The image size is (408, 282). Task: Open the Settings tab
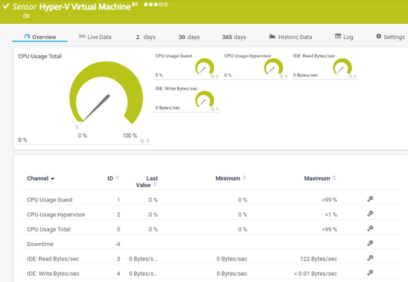tap(390, 37)
